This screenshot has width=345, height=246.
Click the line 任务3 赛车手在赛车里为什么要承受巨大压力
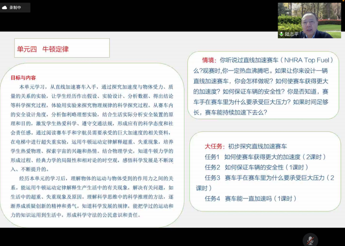(x=269, y=178)
